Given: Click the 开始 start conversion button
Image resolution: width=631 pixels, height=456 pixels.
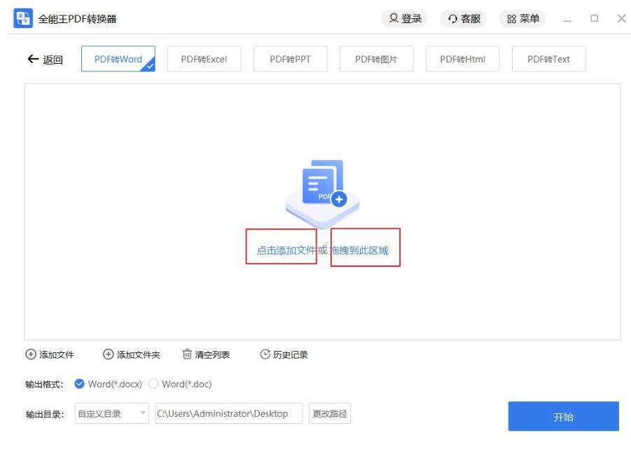Looking at the screenshot, I should 563,415.
